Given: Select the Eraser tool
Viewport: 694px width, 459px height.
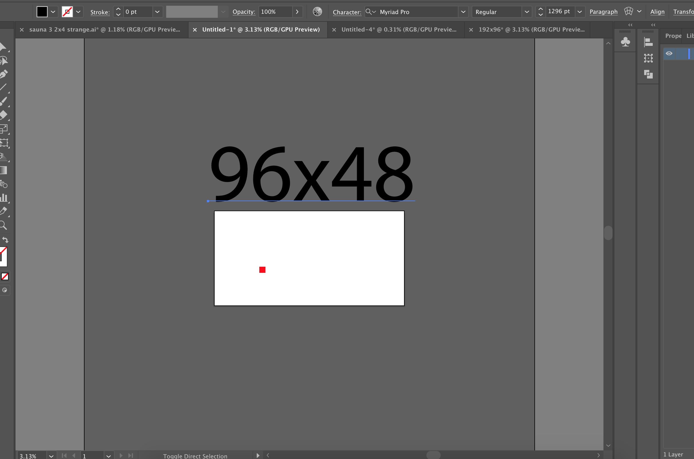Looking at the screenshot, I should pyautogui.click(x=3, y=115).
